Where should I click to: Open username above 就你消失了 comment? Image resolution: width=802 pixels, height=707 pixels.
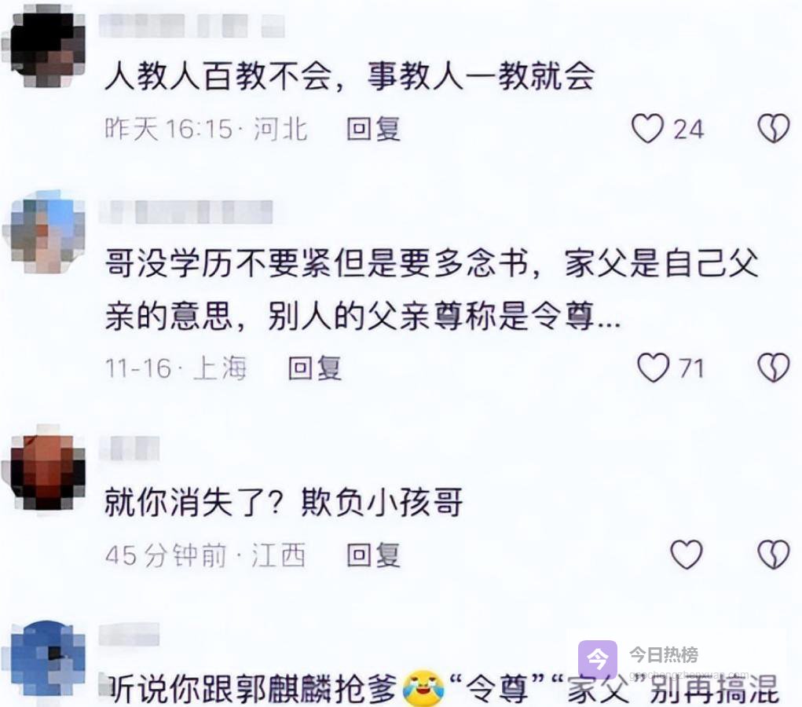pos(130,449)
